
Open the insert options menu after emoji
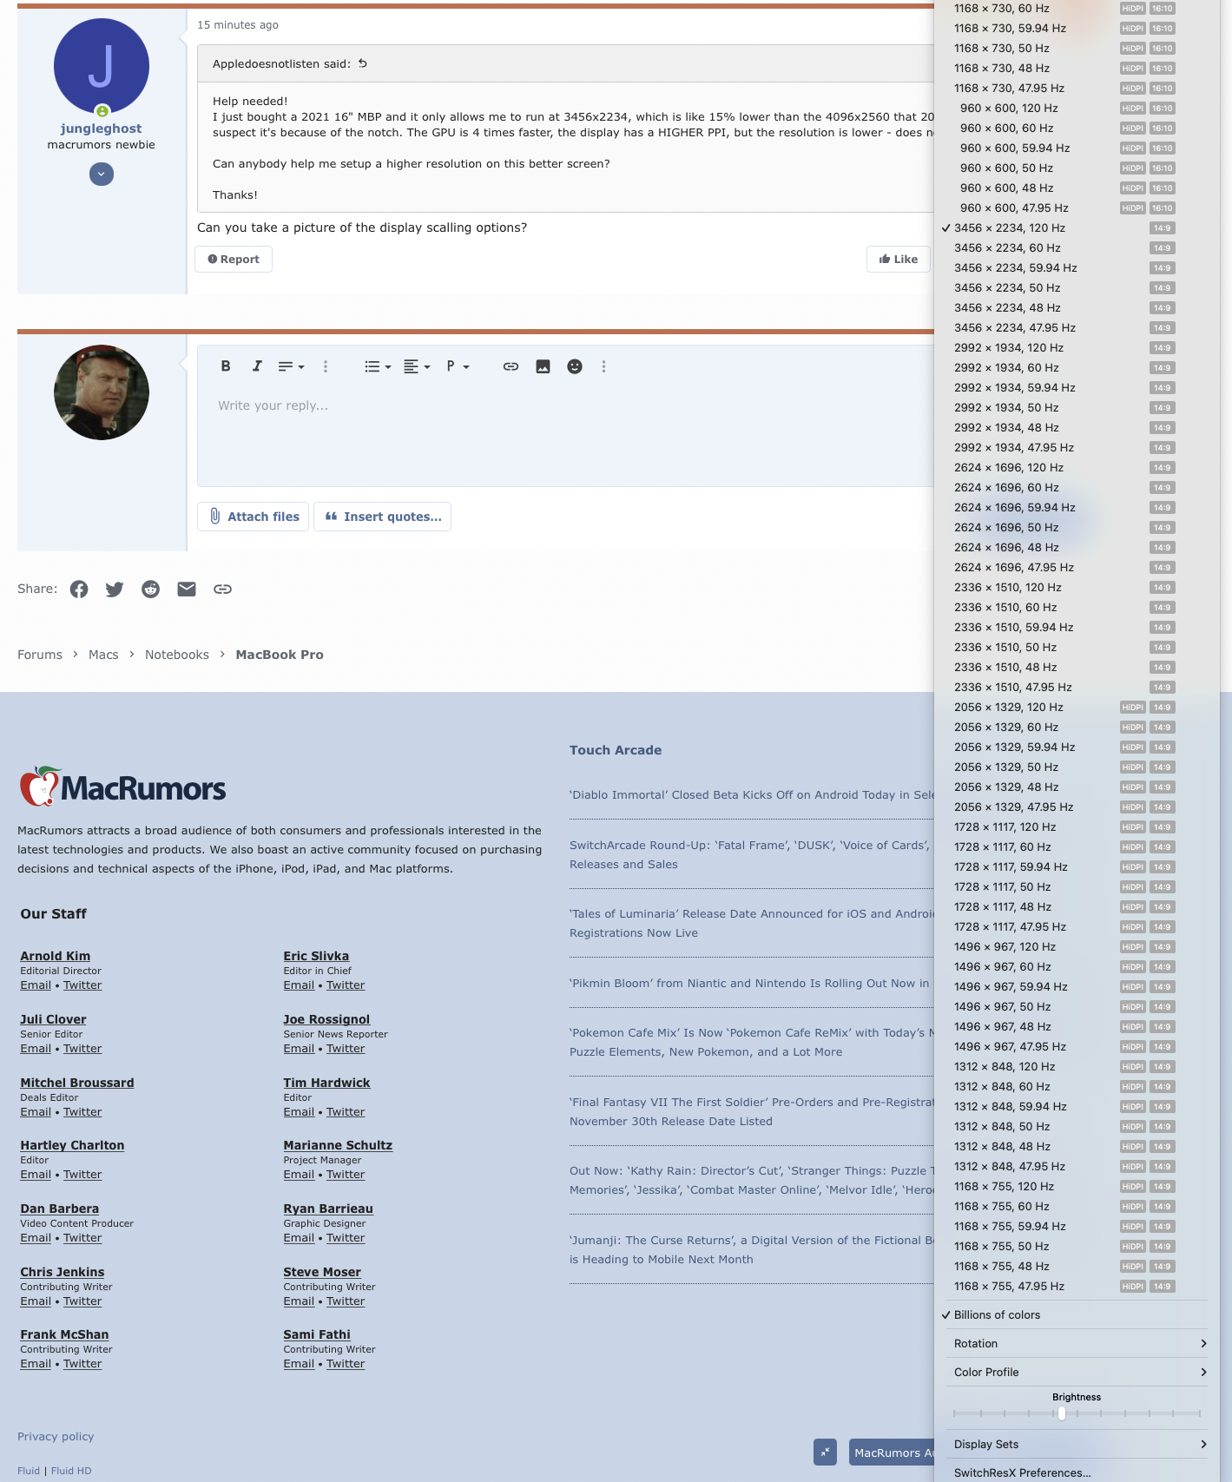[x=603, y=366]
